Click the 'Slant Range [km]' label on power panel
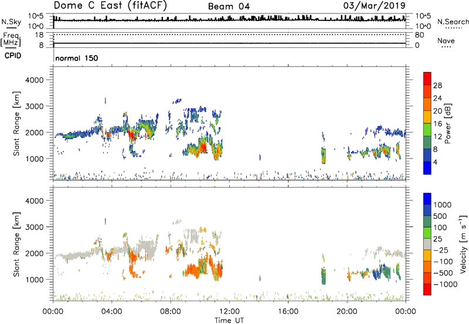469x324 pixels. pos(16,123)
